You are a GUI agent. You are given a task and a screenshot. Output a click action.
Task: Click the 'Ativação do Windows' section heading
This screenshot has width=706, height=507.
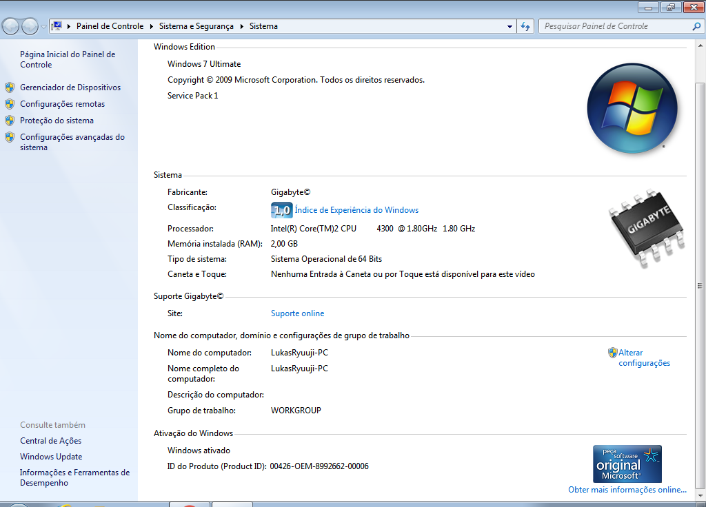(193, 433)
